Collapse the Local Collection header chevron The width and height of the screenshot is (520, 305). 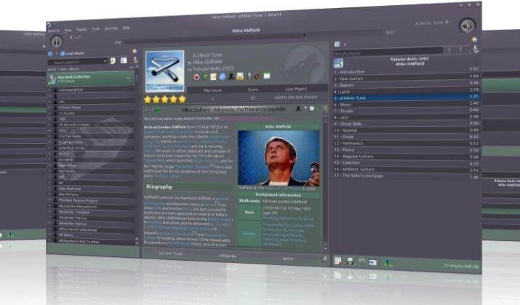tap(128, 78)
